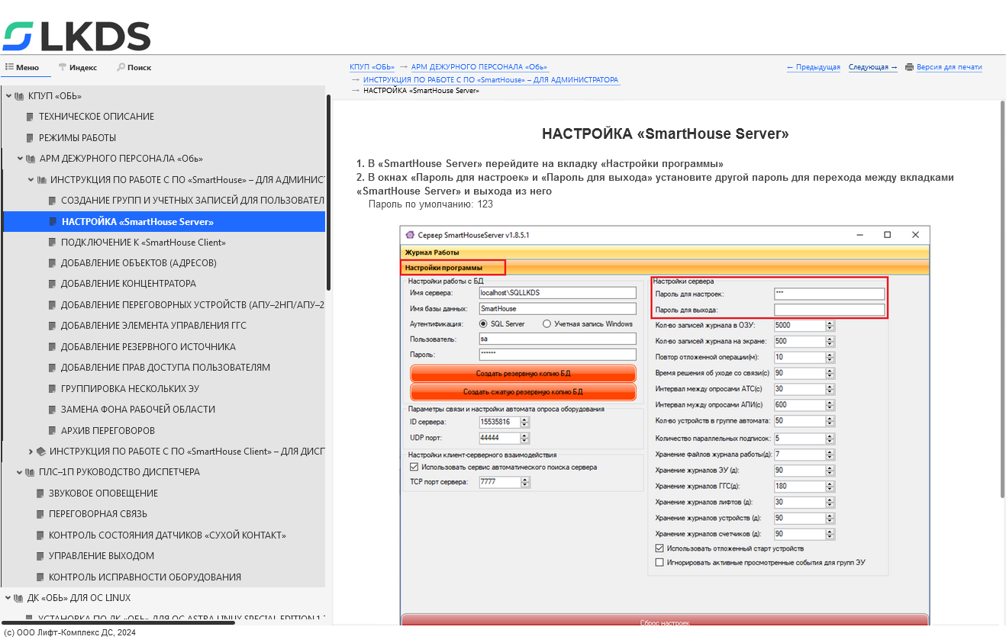Select Учетная запись Windows radio in the screenshot
Viewport: 1006px width, 643px height.
coord(547,323)
